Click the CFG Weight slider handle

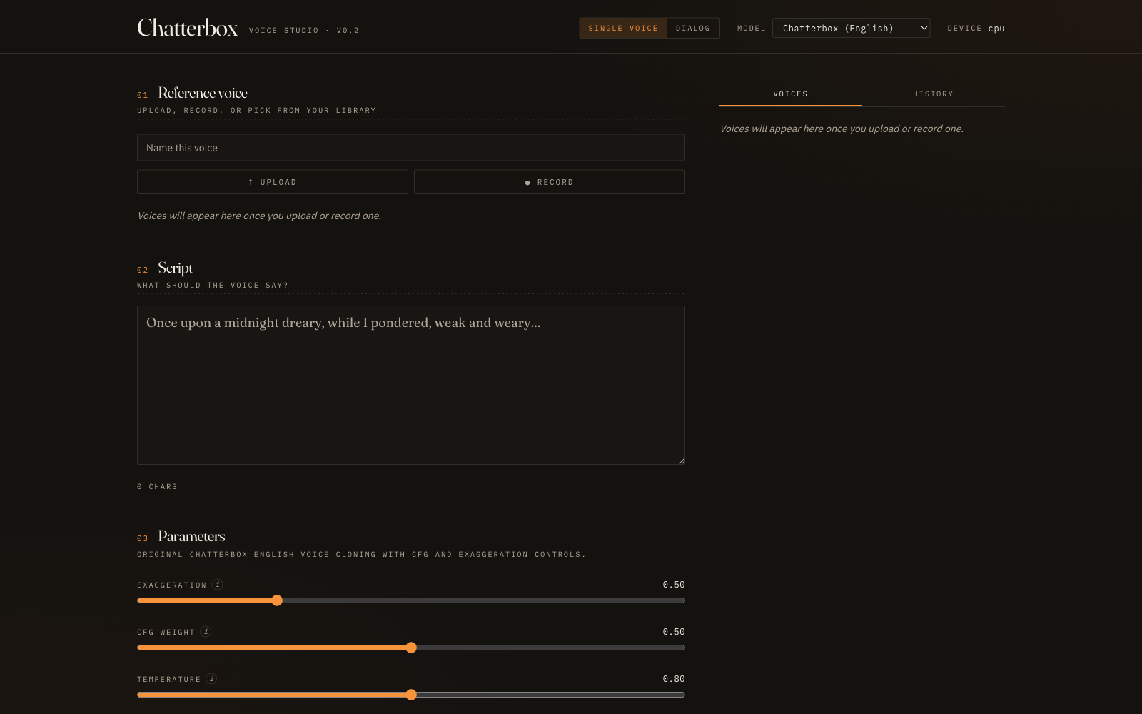[x=411, y=648]
